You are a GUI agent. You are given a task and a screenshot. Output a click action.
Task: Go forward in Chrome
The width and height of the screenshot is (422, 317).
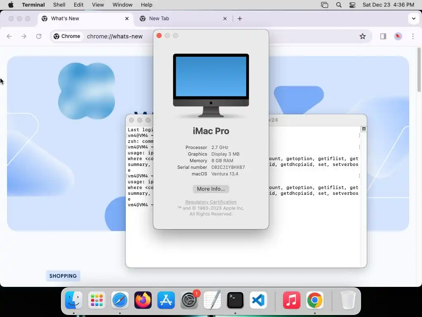point(24,36)
